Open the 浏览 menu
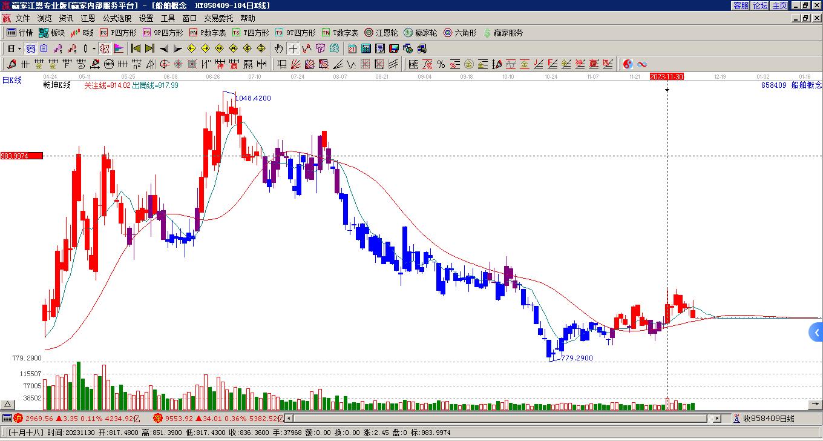The height and width of the screenshot is (441, 823). (44, 19)
